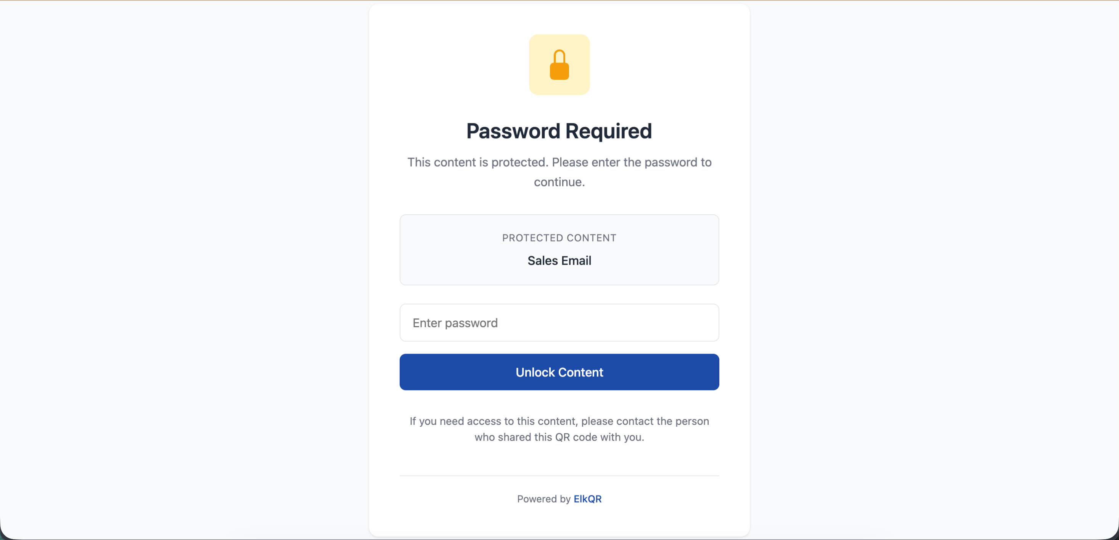This screenshot has width=1119, height=540.
Task: Click inside the Enter password field
Action: [x=559, y=323]
